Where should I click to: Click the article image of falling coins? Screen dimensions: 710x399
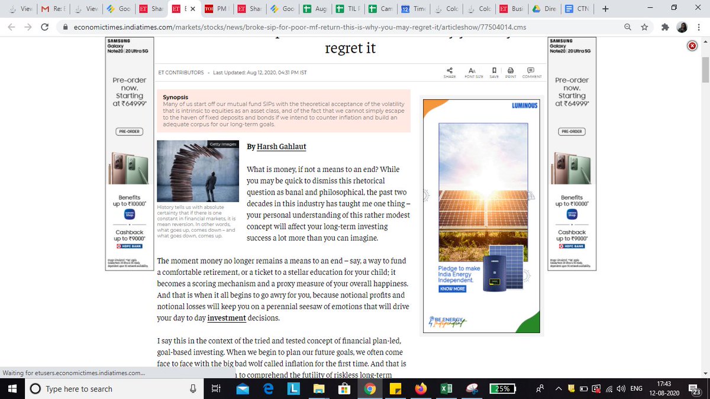(198, 171)
